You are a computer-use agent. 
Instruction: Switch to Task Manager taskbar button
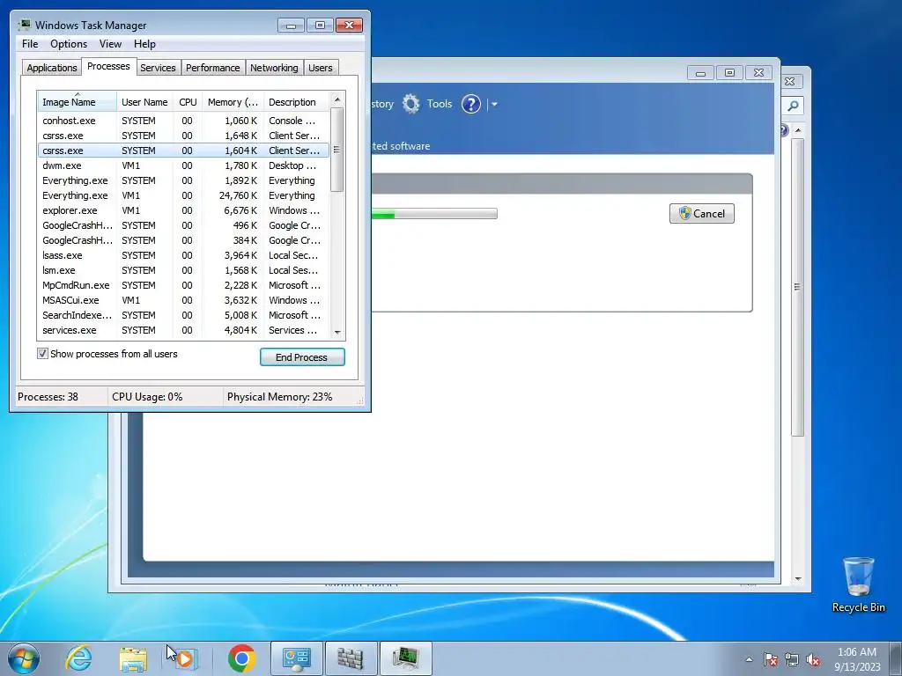tap(406, 658)
